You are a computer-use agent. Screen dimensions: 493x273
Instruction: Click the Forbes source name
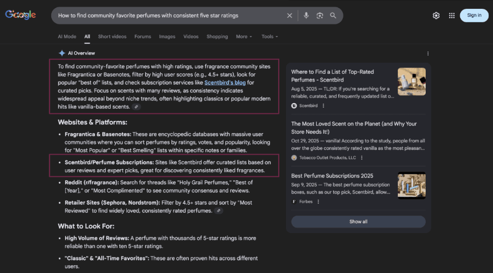point(305,201)
